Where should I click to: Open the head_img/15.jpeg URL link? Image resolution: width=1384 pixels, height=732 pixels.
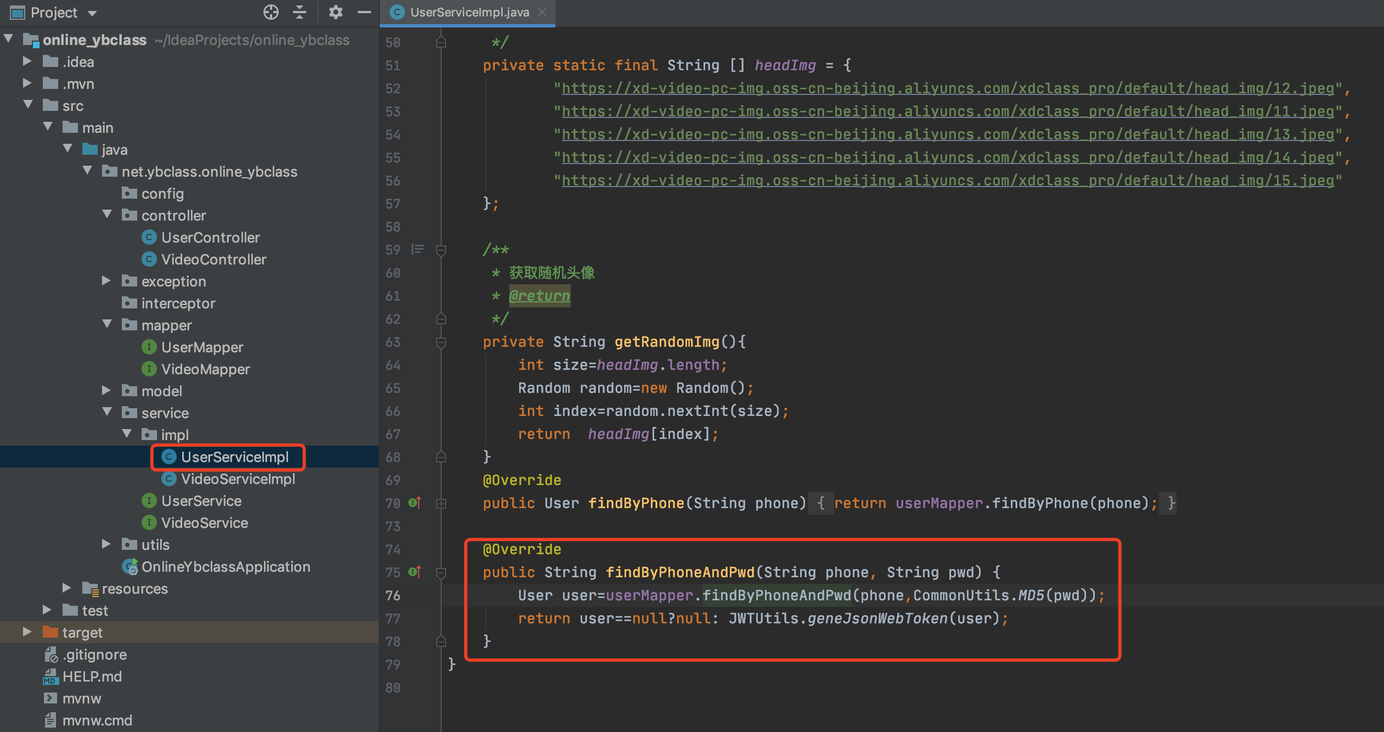tap(948, 181)
